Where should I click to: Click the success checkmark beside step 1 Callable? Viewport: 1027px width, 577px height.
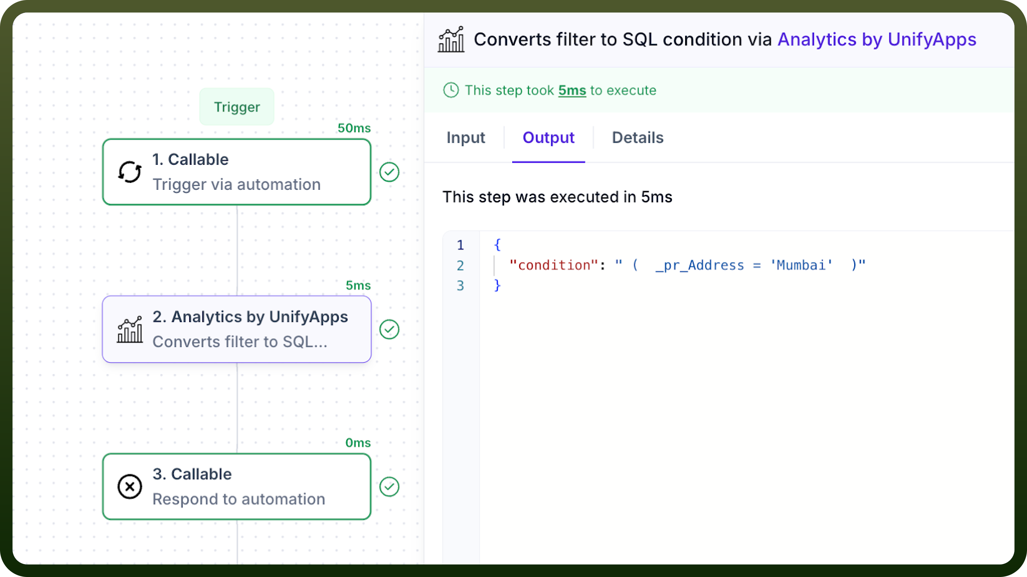[x=389, y=172]
